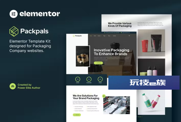This screenshot has width=181, height=122.
Task: Click the round Elementor logo icon
Action: [13, 14]
